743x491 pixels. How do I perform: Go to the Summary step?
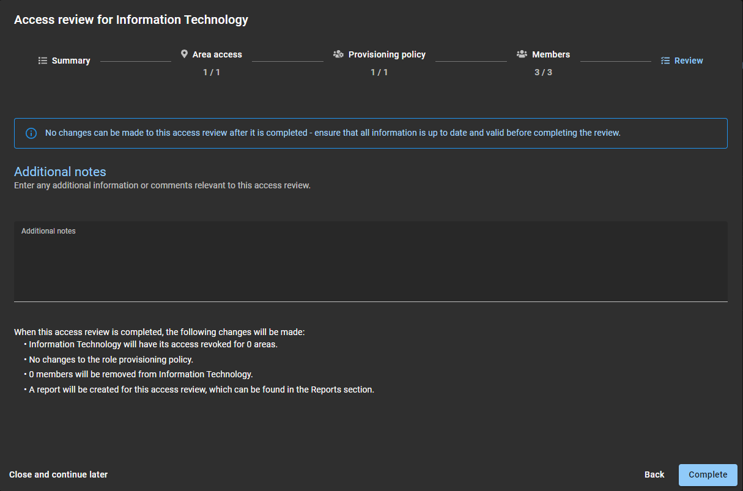coord(71,61)
